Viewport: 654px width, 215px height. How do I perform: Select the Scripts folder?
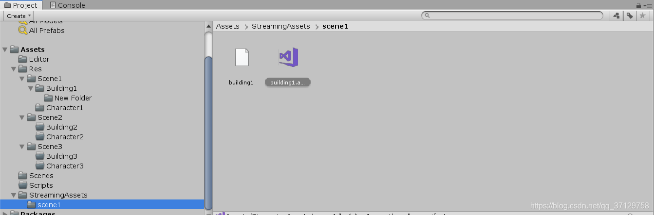point(41,185)
